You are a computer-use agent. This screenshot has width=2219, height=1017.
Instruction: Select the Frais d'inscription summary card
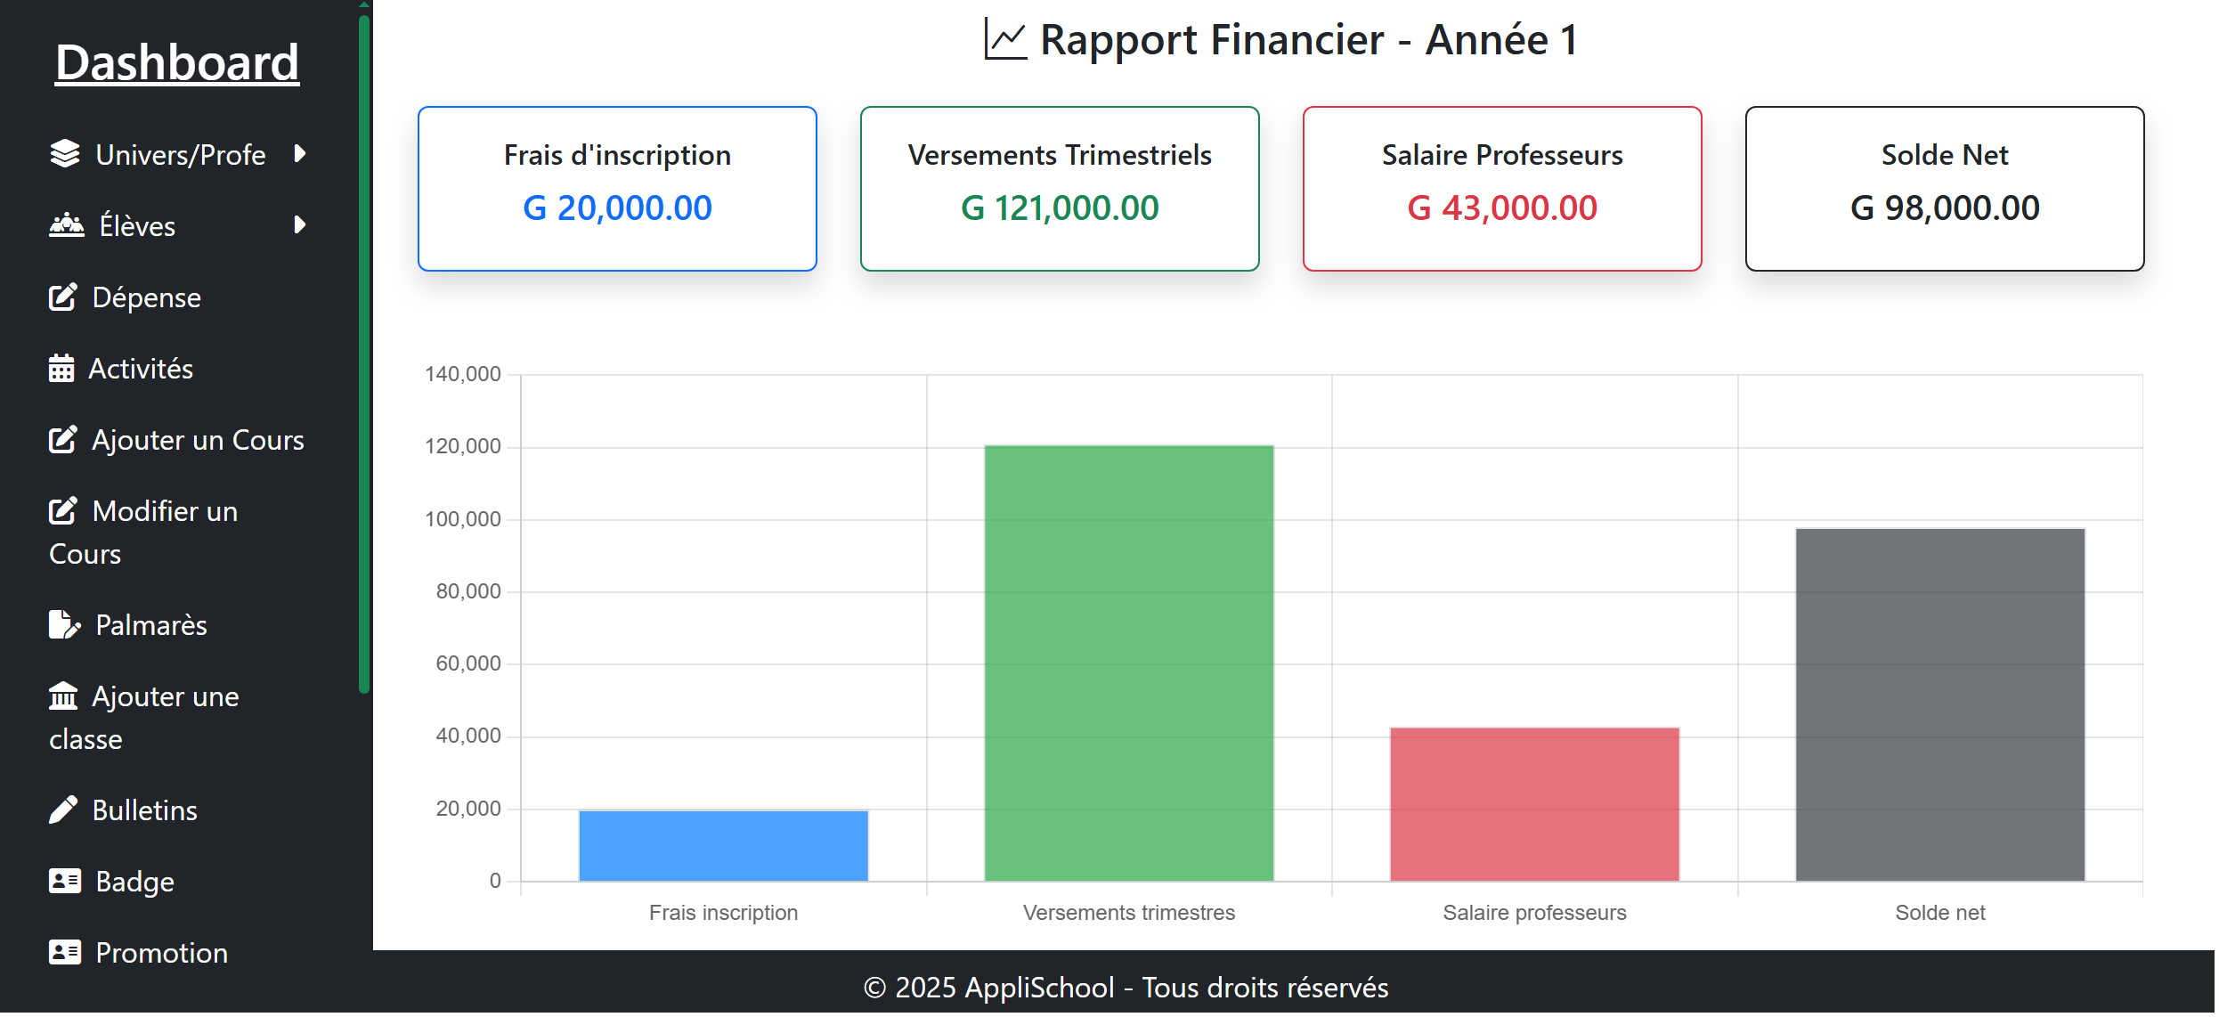618,189
